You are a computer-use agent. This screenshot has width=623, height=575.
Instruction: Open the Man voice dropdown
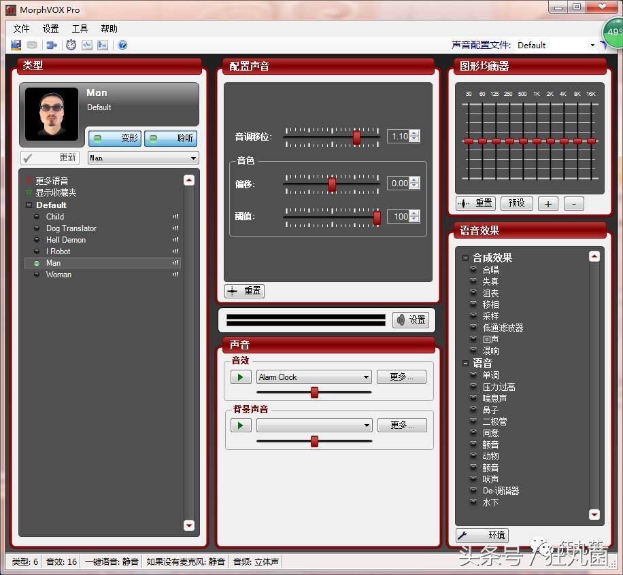point(193,158)
